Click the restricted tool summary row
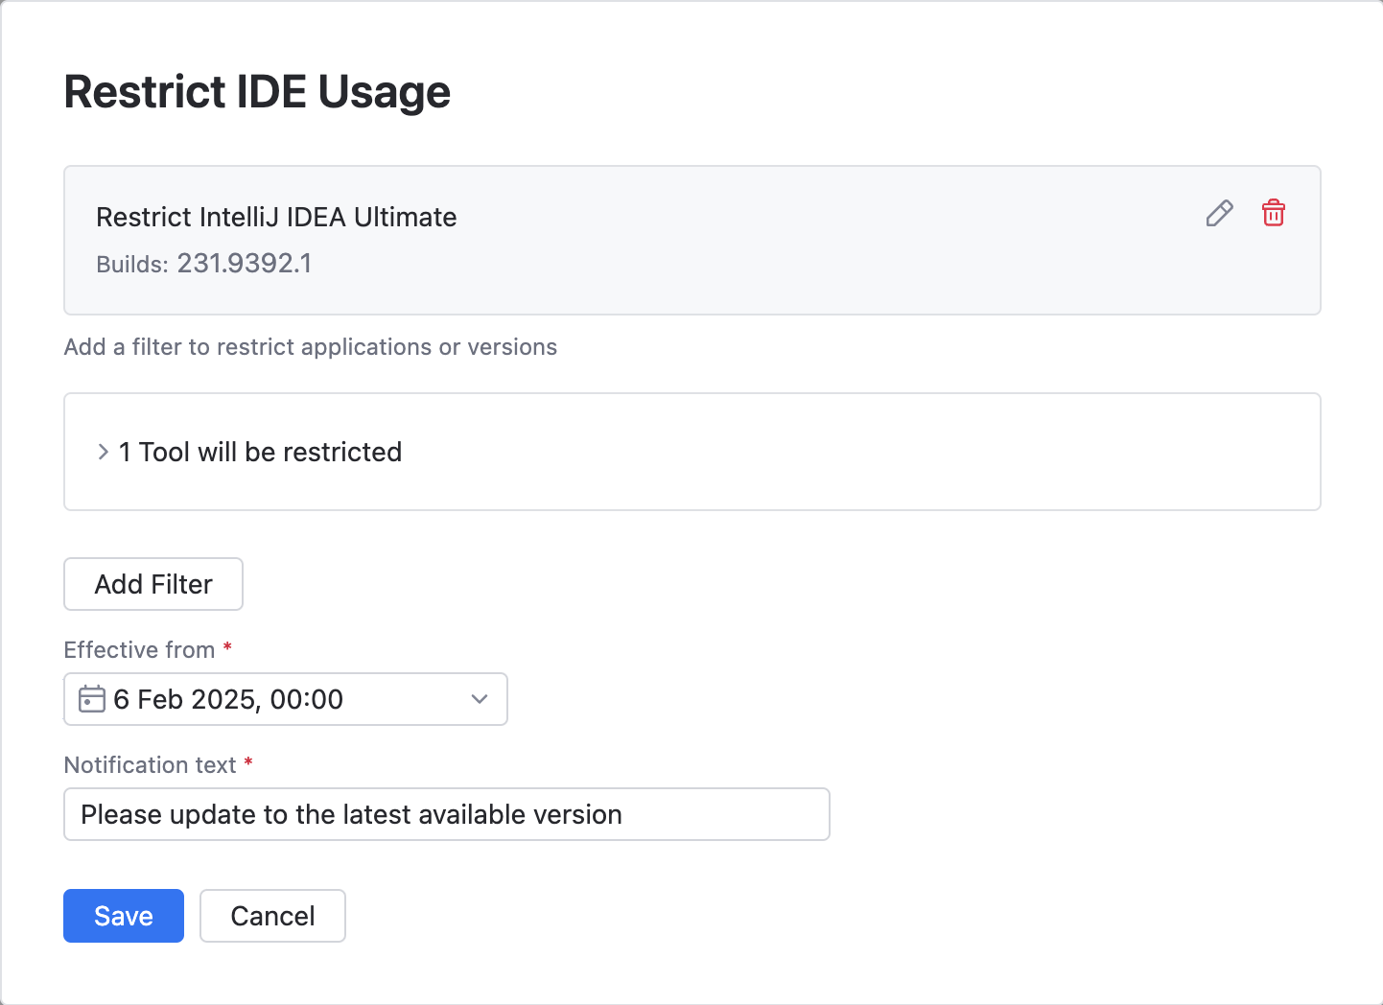Viewport: 1383px width, 1005px height. [x=260, y=452]
